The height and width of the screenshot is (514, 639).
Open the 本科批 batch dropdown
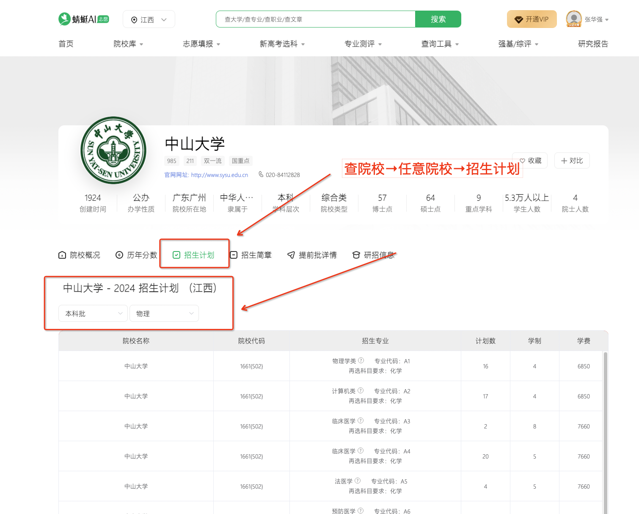coord(93,314)
